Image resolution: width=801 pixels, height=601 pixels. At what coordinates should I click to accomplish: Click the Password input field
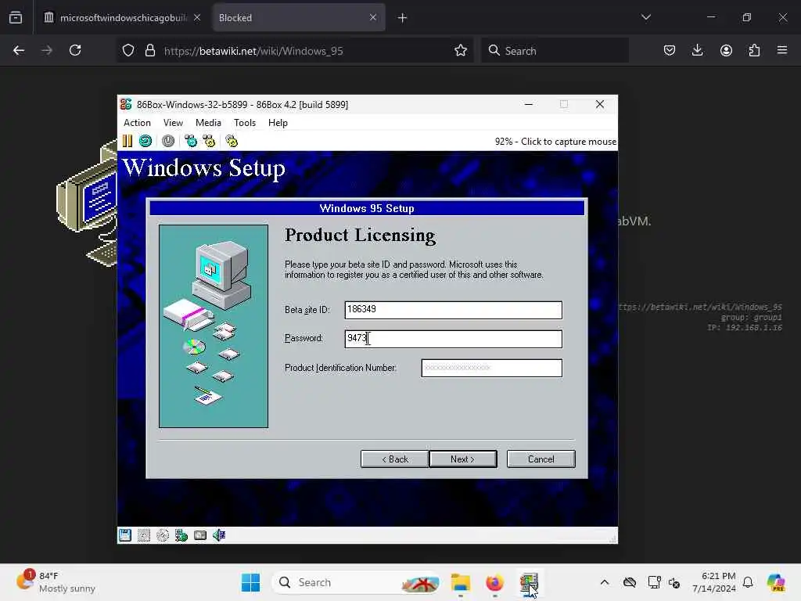pos(453,339)
